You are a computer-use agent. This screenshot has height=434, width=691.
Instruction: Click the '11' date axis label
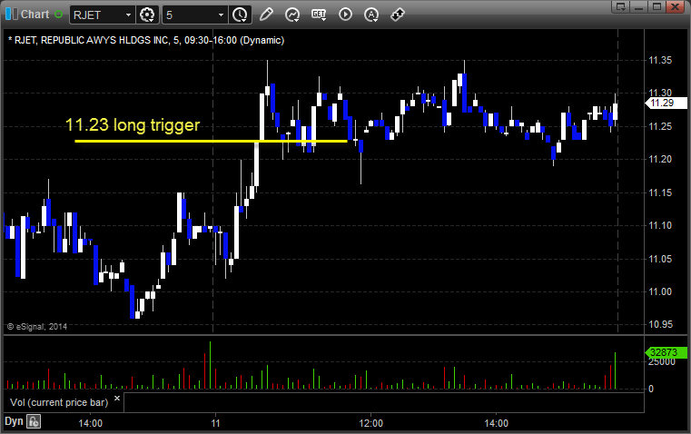tap(215, 423)
